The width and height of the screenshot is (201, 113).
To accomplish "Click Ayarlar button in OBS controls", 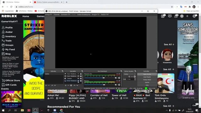I will click(147, 82).
